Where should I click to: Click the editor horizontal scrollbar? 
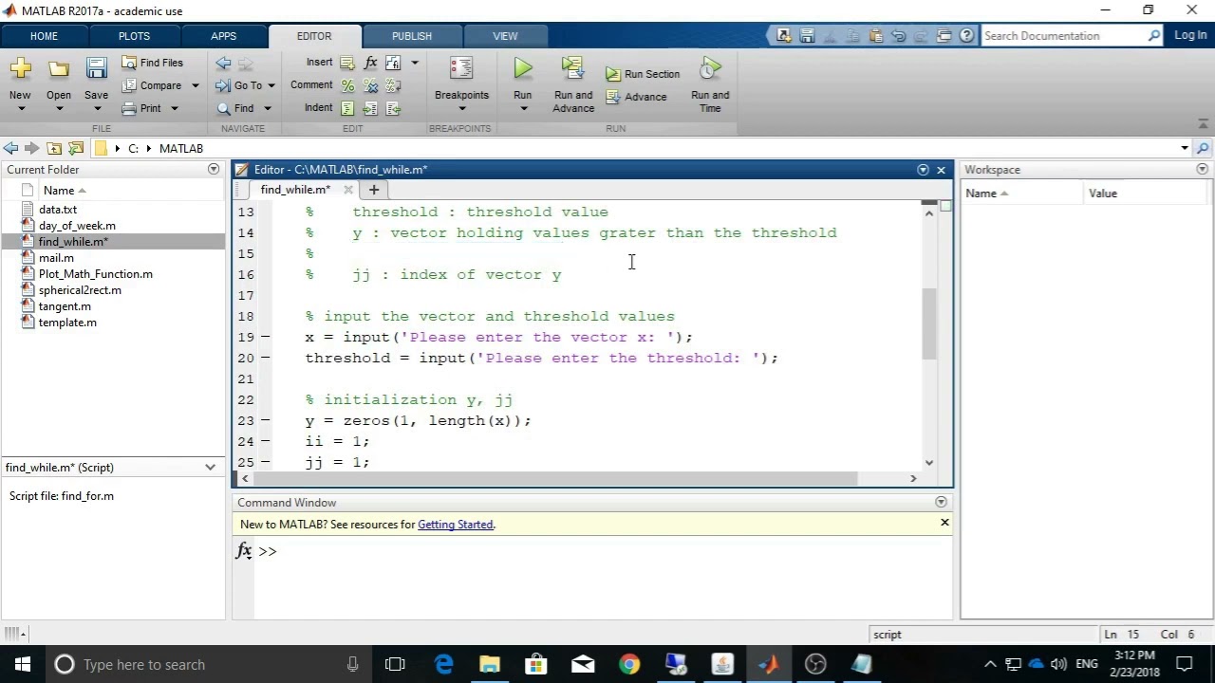click(553, 478)
